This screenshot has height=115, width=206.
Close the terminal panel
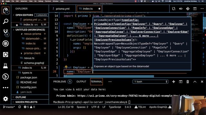pos(202,82)
